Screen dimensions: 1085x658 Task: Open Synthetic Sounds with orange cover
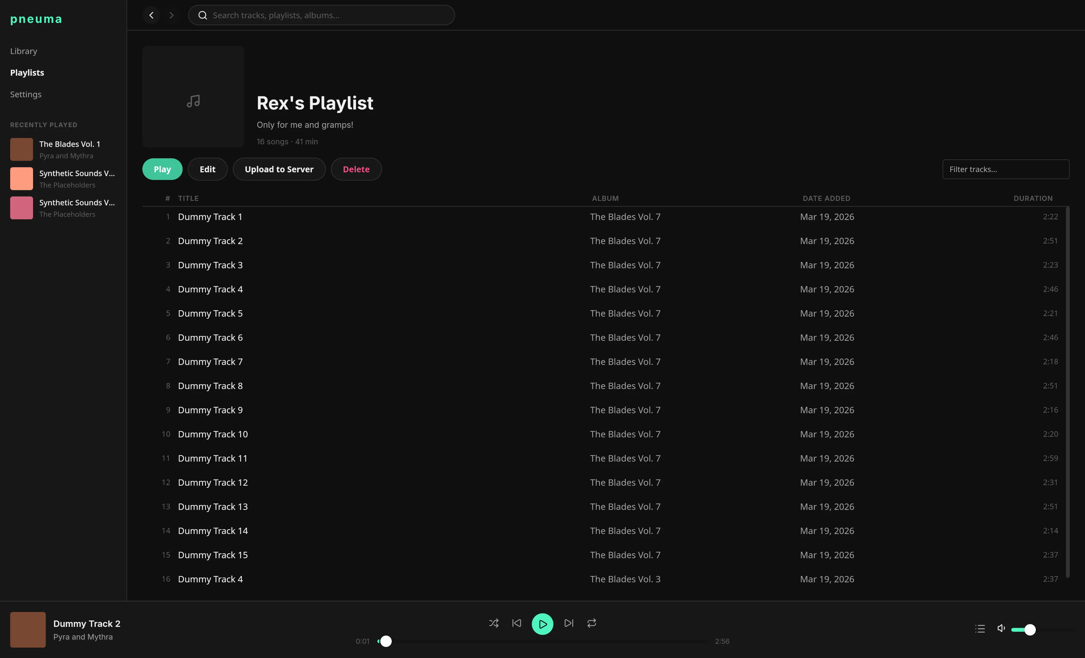tap(63, 178)
